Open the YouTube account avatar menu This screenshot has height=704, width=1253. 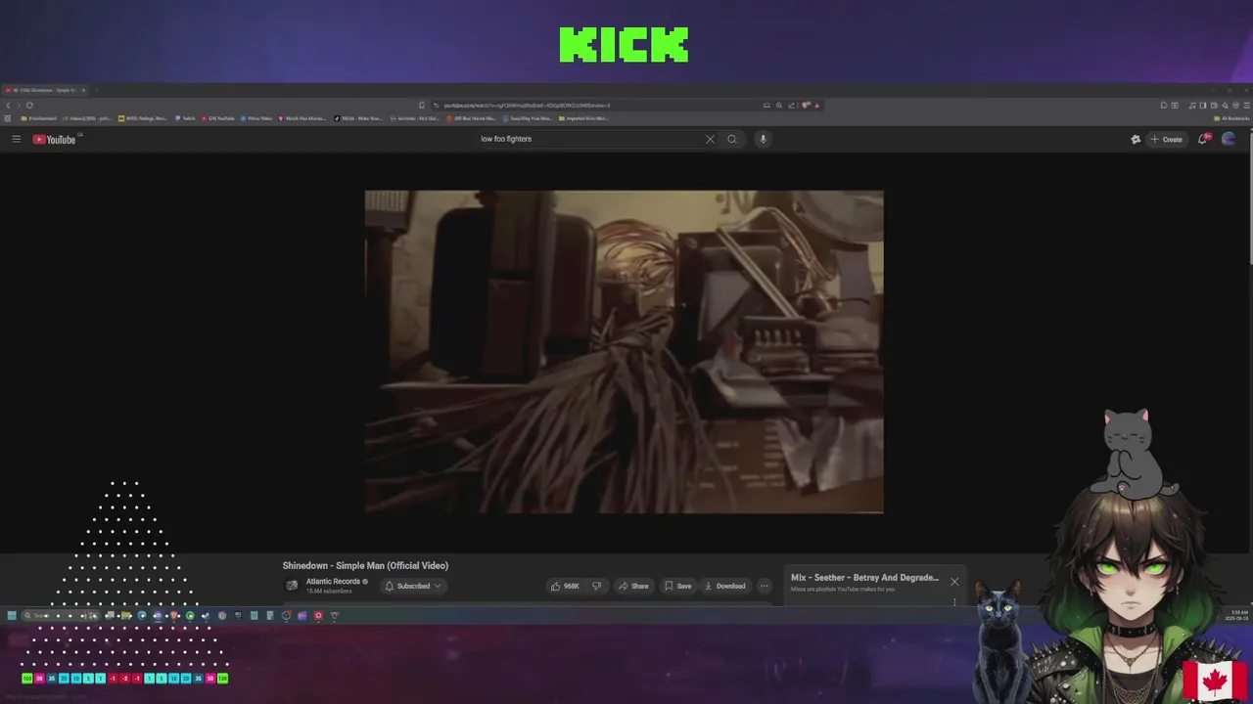click(x=1229, y=139)
